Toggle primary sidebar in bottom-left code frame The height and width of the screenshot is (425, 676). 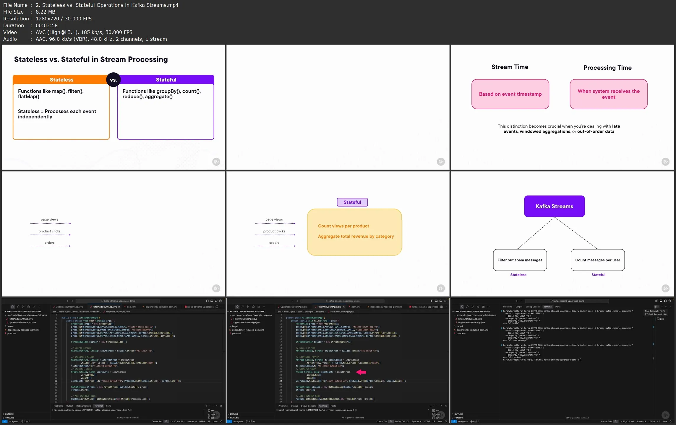pyautogui.click(x=207, y=301)
